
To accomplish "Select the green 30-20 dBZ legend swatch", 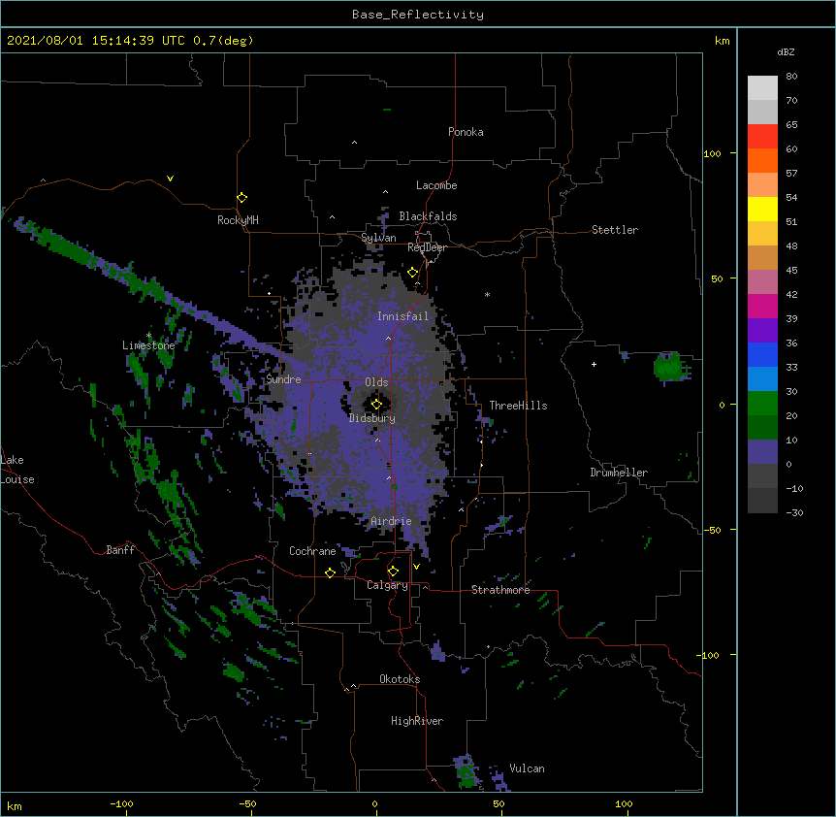I will click(762, 404).
